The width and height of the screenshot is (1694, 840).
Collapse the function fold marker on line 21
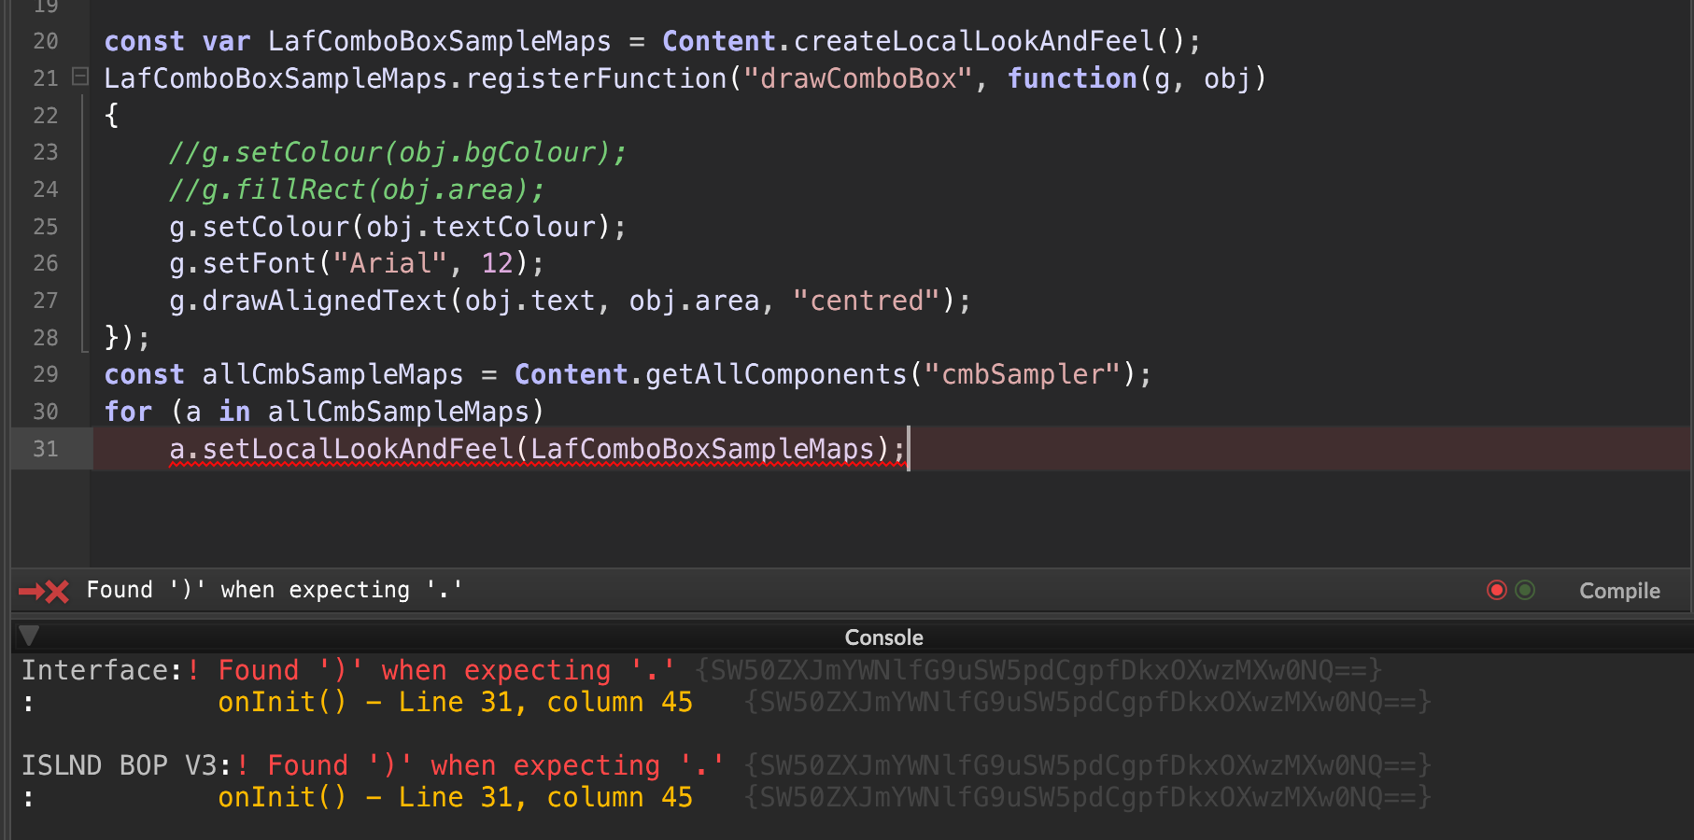point(80,77)
